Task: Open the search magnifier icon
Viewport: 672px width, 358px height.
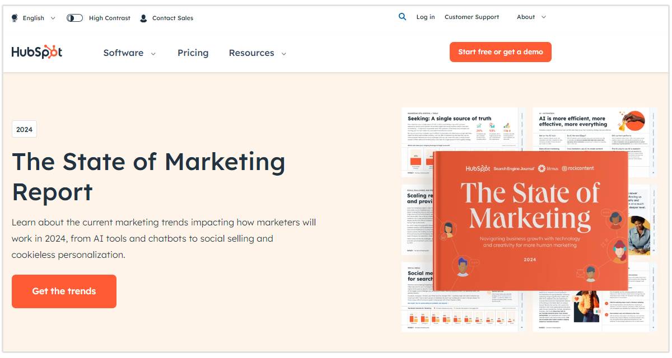Action: (x=402, y=17)
